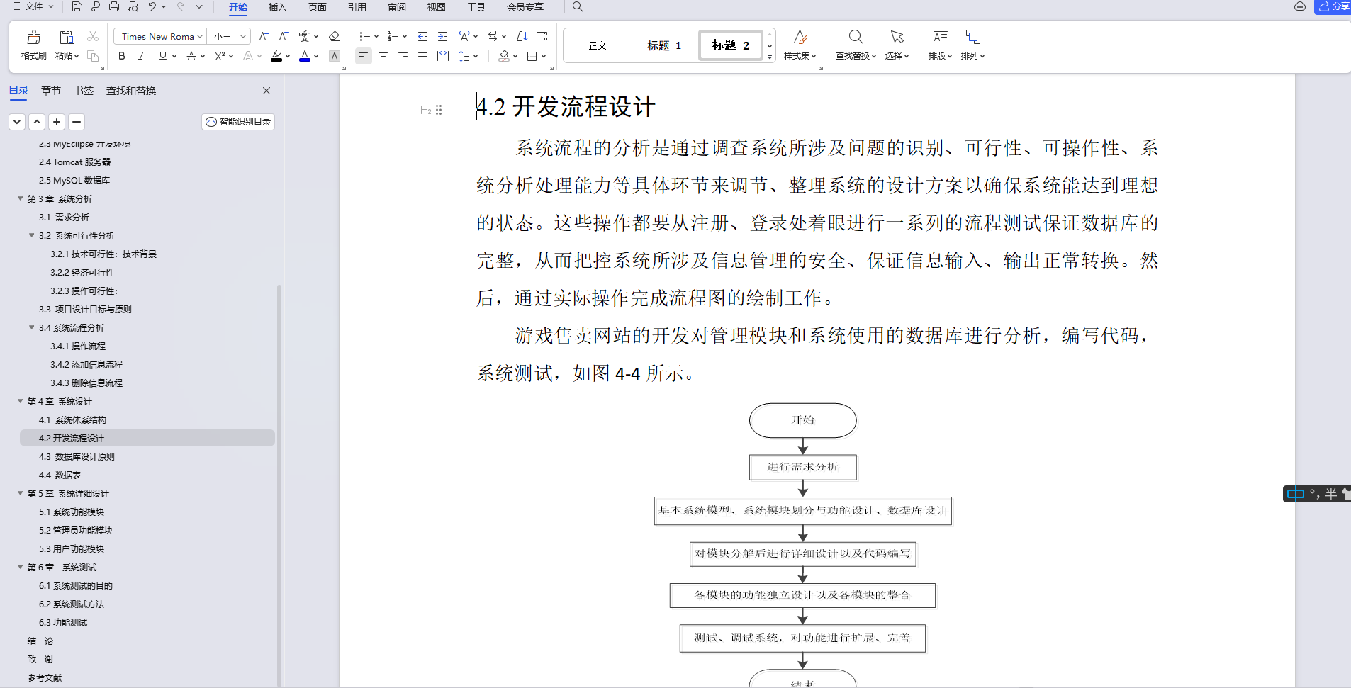
Task: Click the paragraph shading fill icon
Action: pyautogui.click(x=504, y=56)
